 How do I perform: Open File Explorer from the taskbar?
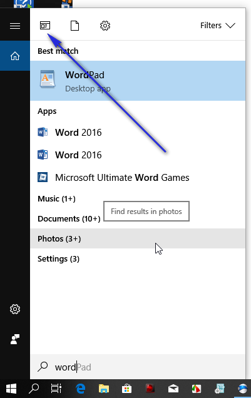point(103,389)
